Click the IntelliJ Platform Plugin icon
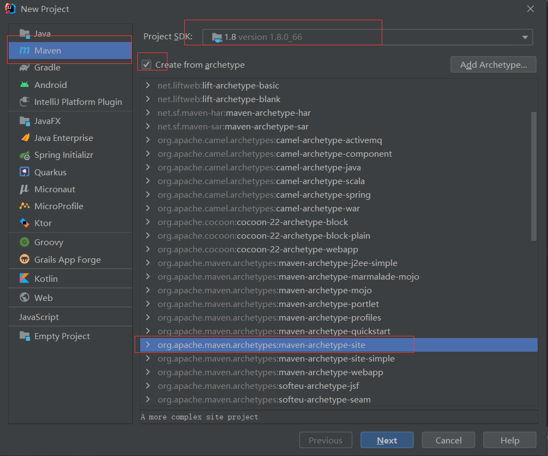Screen dimensions: 548x456 tap(25, 102)
